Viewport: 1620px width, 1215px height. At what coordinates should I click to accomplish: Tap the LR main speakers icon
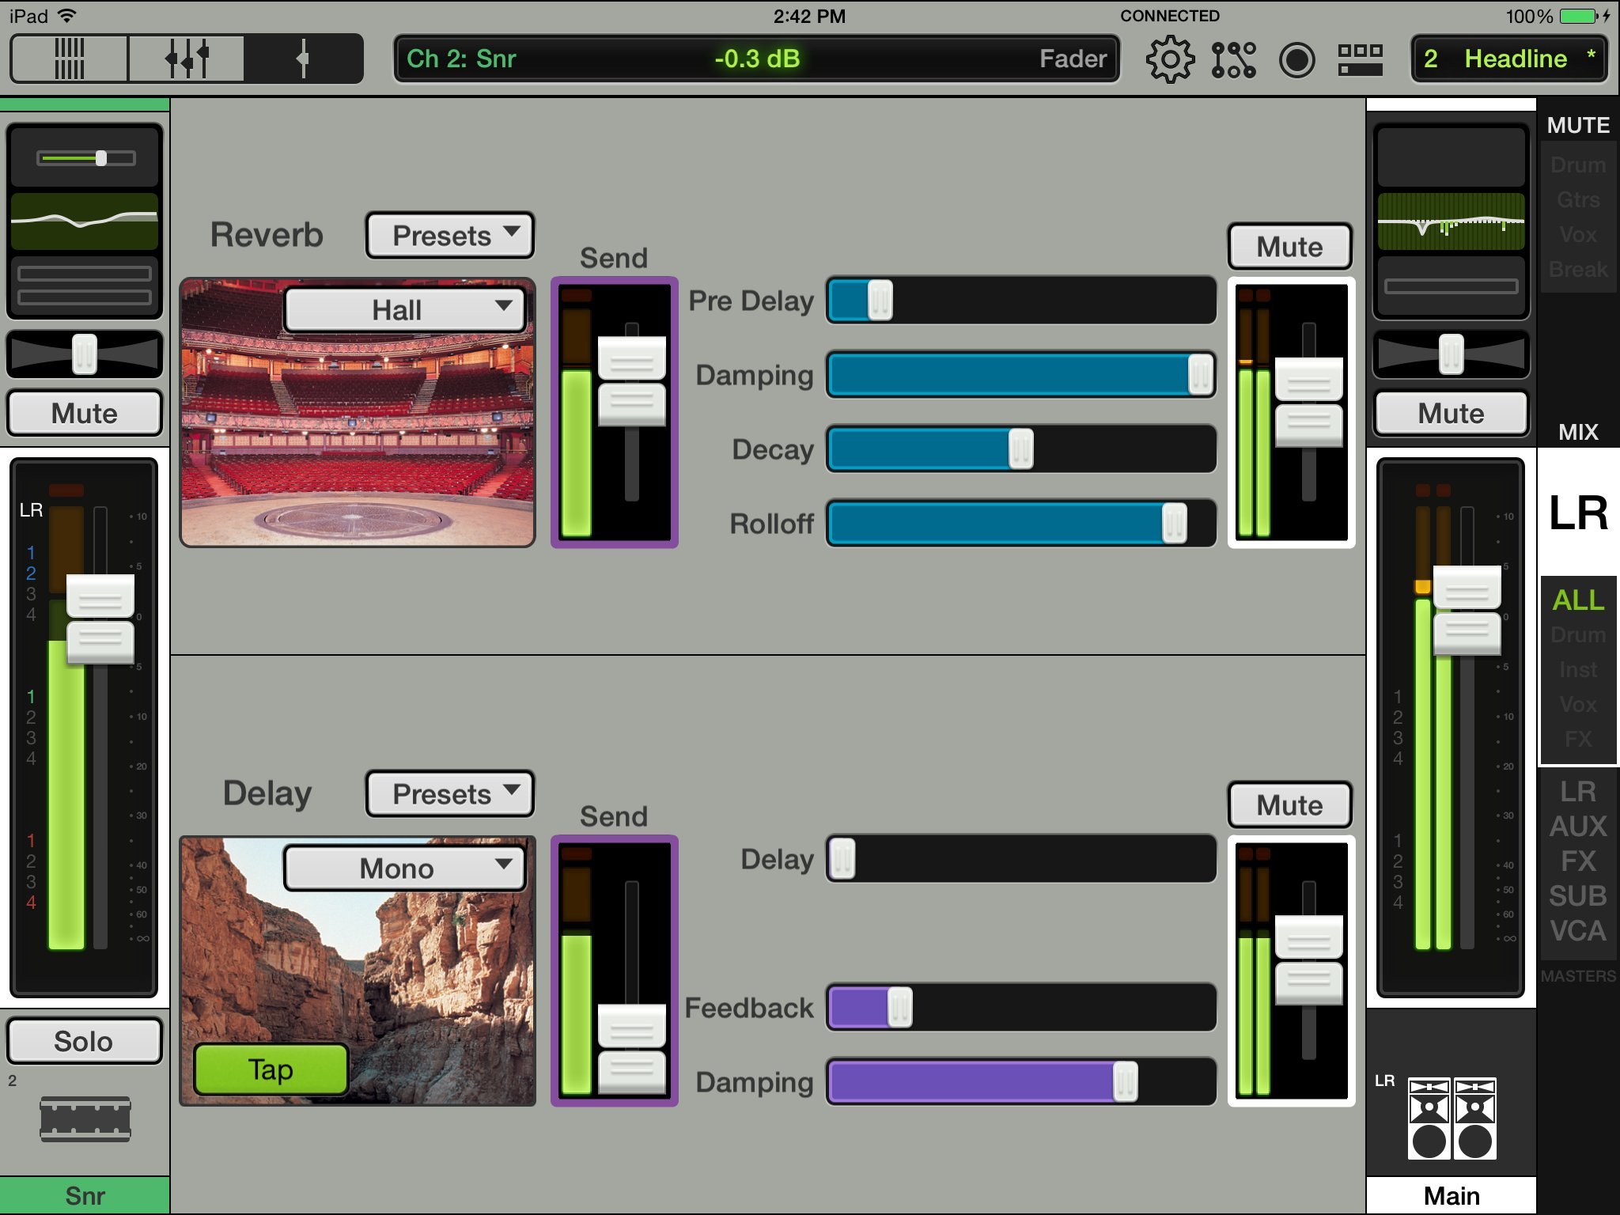(x=1452, y=1118)
